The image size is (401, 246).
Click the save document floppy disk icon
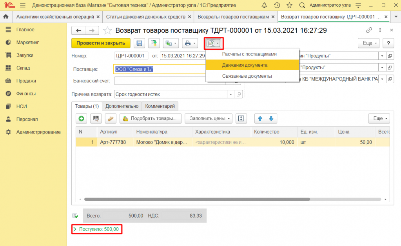tap(140, 43)
